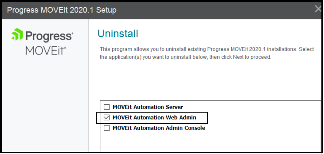
Task: Select the MOVEit Automation Admin Console label
Action: (159, 128)
